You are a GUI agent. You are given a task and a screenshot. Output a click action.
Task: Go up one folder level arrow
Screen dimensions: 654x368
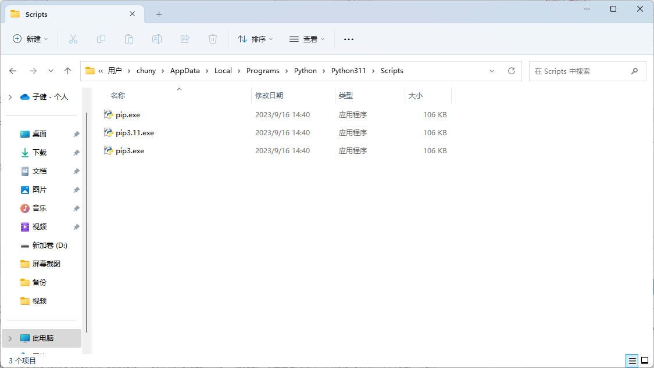(67, 71)
